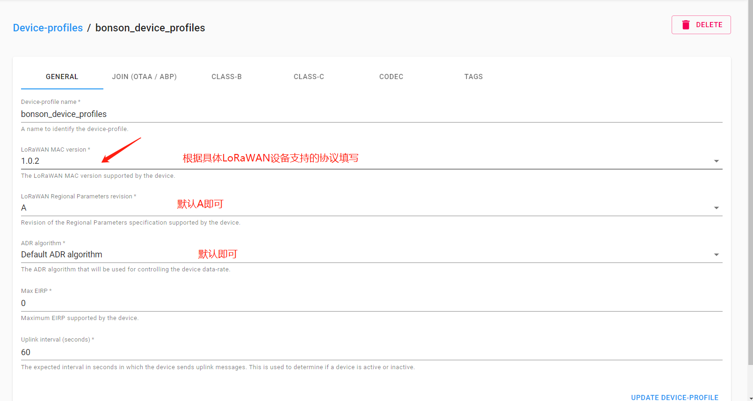This screenshot has width=753, height=401.
Task: Open the Device-profiles breadcrumb link
Action: point(48,28)
